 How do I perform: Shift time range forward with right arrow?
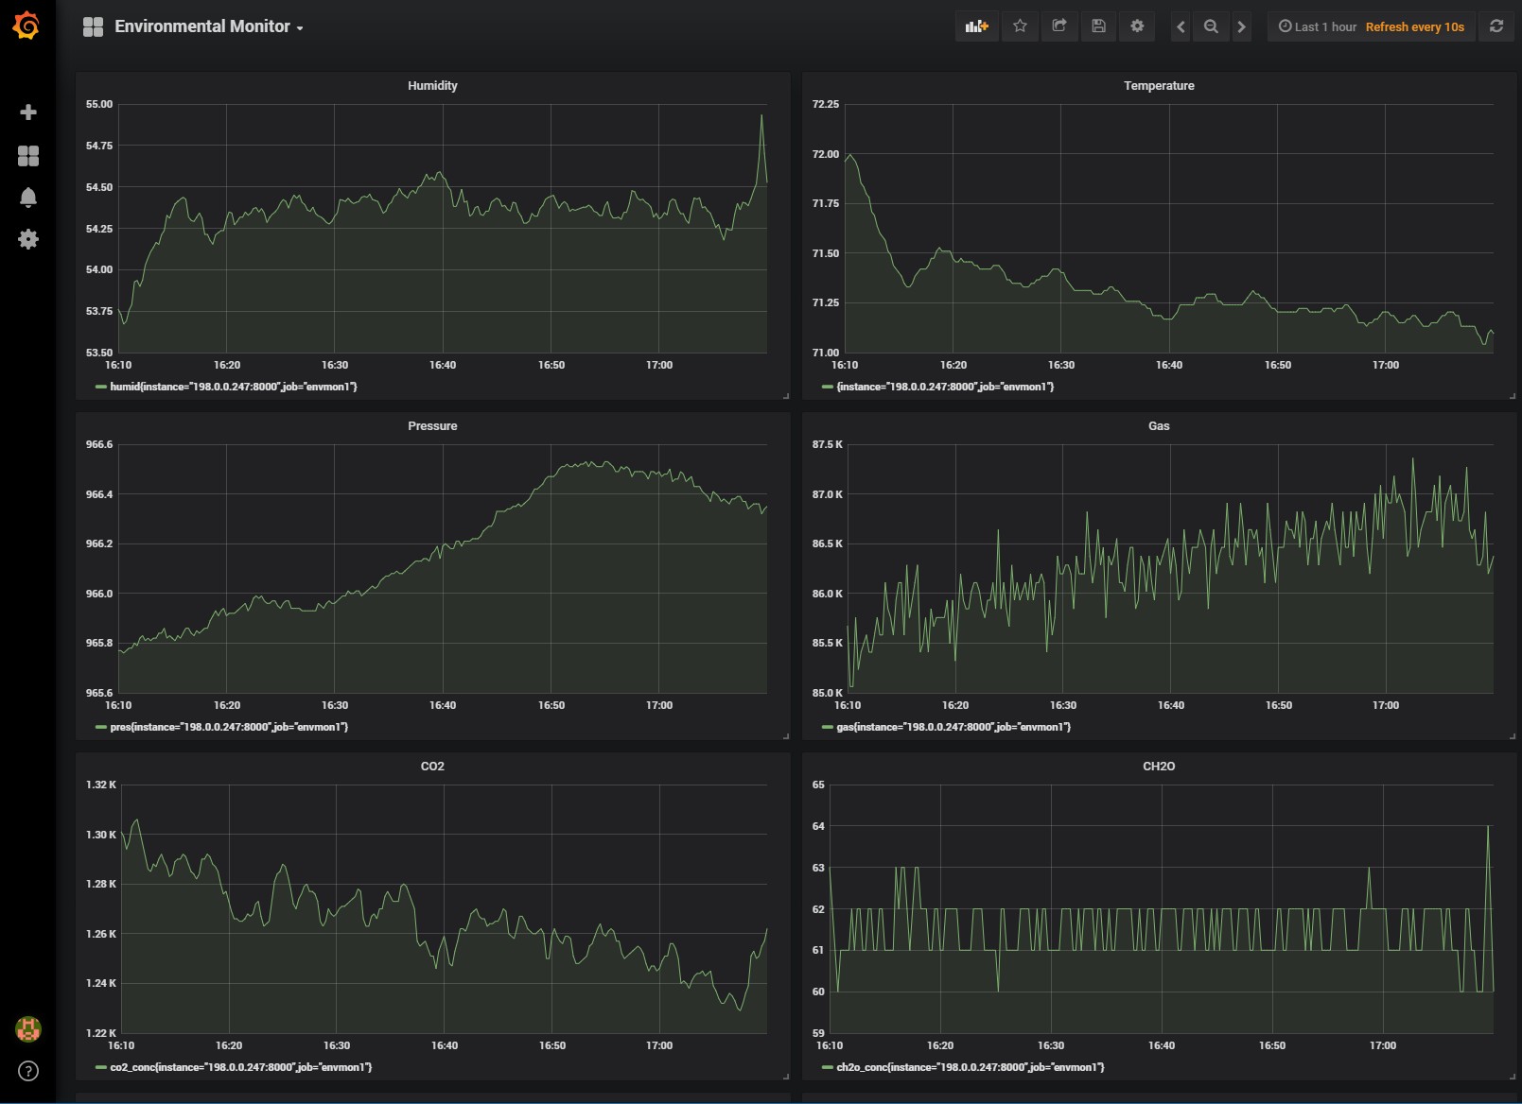click(1241, 26)
